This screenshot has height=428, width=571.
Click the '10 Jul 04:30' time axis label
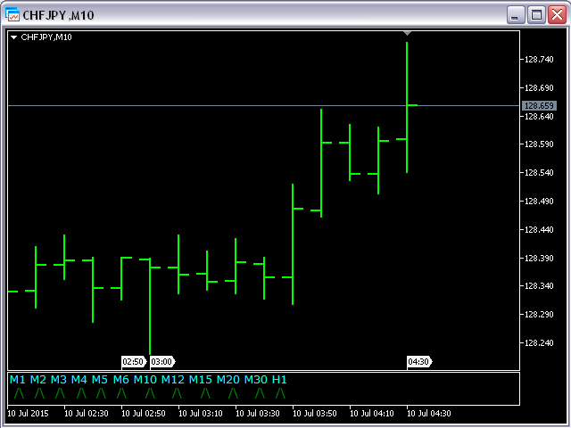(429, 414)
